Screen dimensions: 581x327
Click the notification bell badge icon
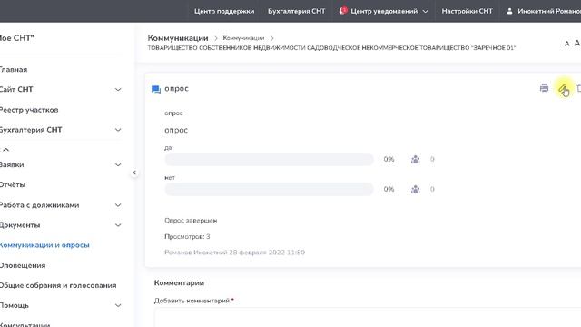(x=343, y=11)
